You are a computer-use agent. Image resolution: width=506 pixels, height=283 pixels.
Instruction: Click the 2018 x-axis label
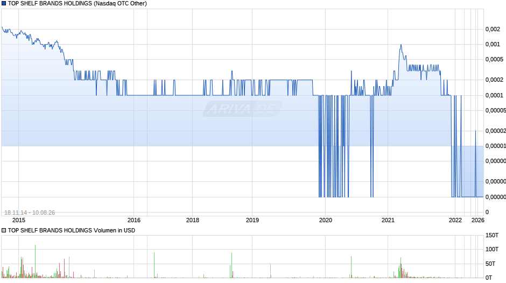click(x=193, y=220)
